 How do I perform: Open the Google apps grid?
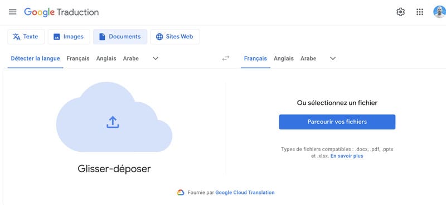point(420,12)
